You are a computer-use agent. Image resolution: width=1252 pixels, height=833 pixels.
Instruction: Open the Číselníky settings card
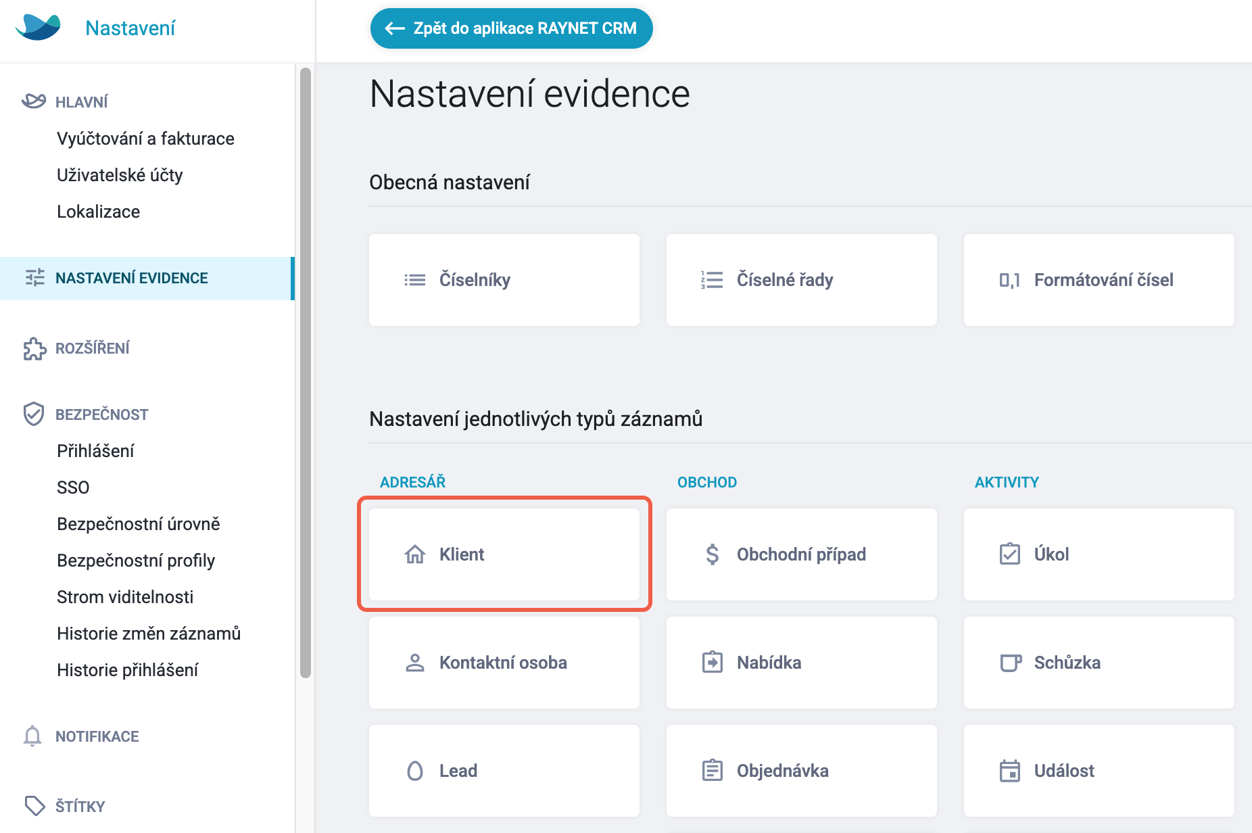(504, 280)
